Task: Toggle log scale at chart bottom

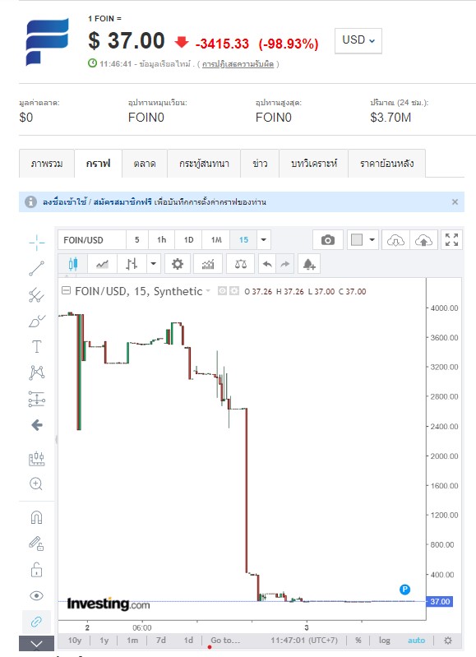Action: pyautogui.click(x=384, y=641)
